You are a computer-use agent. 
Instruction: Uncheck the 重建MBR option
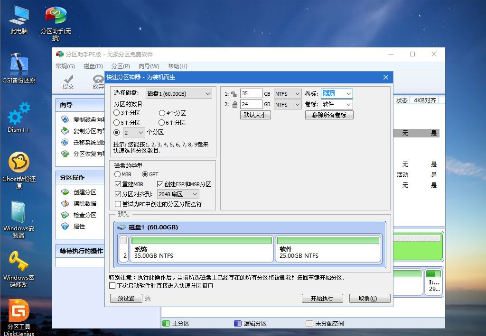point(117,184)
